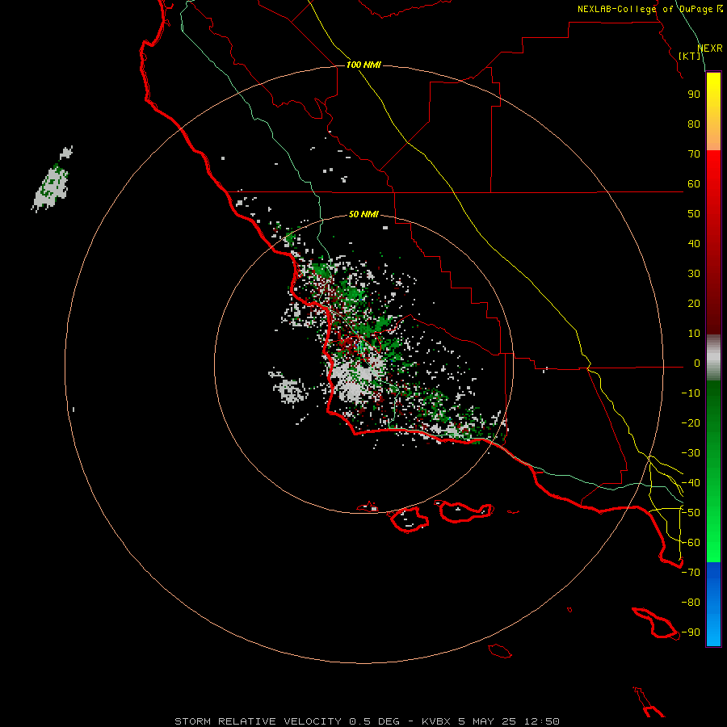The height and width of the screenshot is (727, 727).
Task: Click the 'KVBX' radar site identifier
Action: pos(436,721)
